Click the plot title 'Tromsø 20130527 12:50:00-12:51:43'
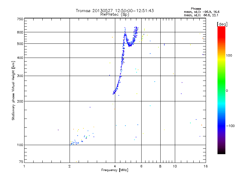The height and width of the screenshot is (181, 242). pyautogui.click(x=115, y=11)
